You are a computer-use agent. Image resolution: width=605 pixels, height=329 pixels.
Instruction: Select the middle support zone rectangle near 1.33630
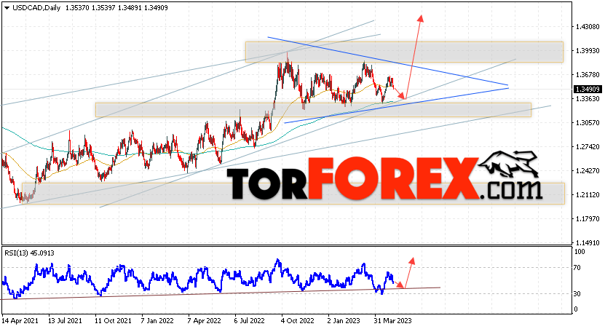click(x=313, y=110)
